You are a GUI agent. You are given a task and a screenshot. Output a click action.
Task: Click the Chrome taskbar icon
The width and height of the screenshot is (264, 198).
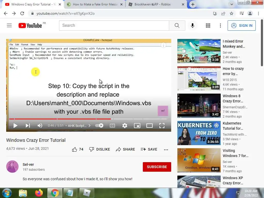[x=55, y=193]
